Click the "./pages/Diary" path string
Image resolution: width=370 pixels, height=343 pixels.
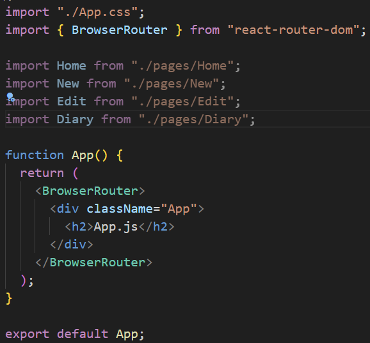click(193, 119)
